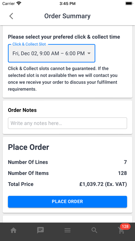Select the Fri, Dec 02 slot field
Image resolution: width=135 pixels, height=241 pixels.
(x=52, y=53)
